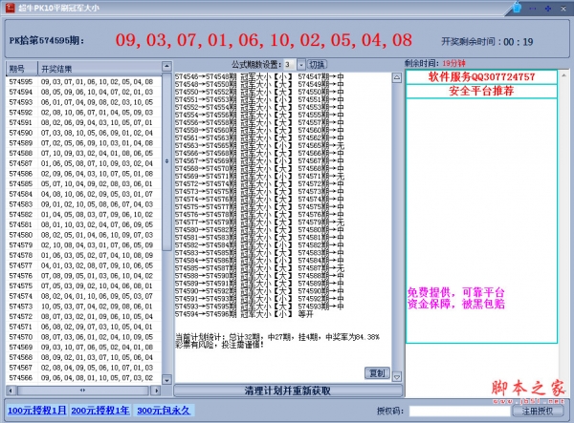Click plan line 574563→574565期
Screen dimensions: 574x423
(259, 146)
